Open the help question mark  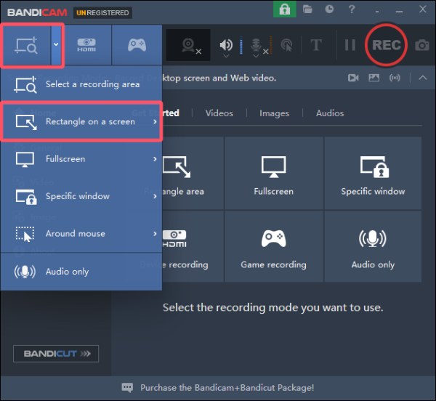[x=352, y=9]
